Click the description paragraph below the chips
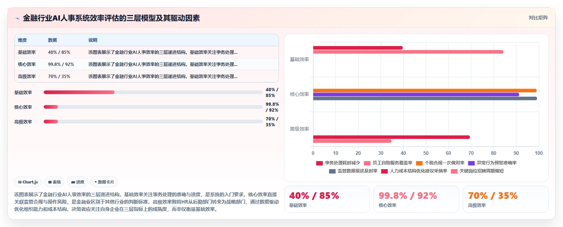563x227 pixels. tap(146, 202)
